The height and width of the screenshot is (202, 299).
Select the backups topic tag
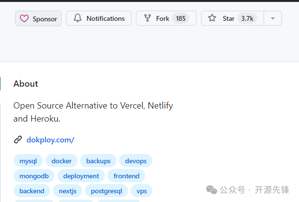coord(98,161)
